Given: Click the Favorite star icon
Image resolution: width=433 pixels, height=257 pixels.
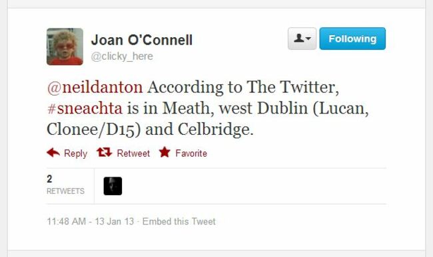Looking at the screenshot, I should pos(165,152).
